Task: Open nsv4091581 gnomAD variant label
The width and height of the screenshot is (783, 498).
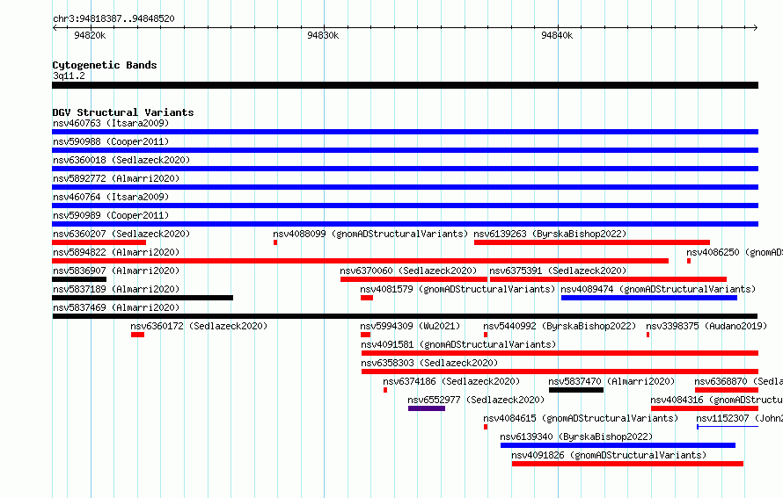Action: click(458, 344)
